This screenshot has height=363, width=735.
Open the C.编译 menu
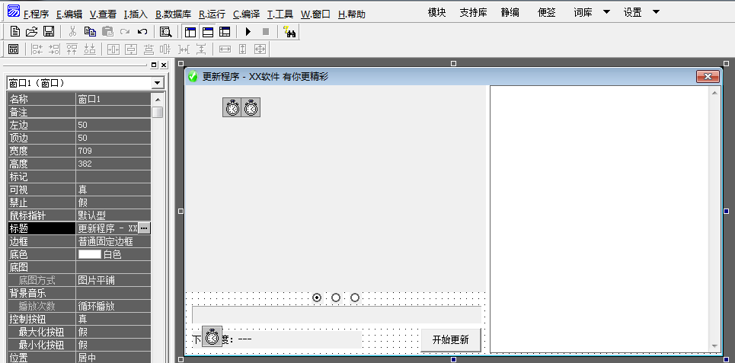click(x=247, y=14)
